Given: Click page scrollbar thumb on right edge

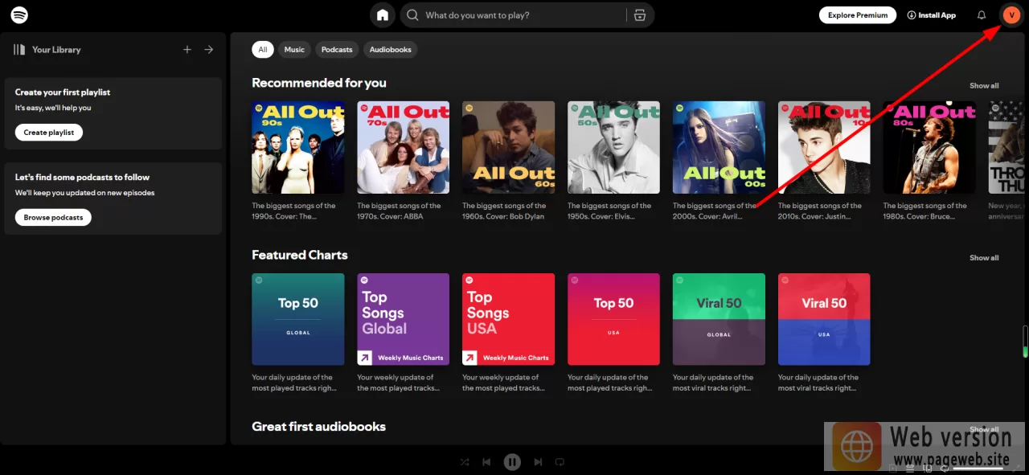Looking at the screenshot, I should (1025, 342).
